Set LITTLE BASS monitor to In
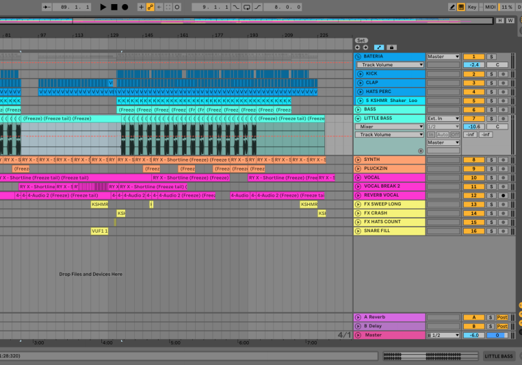Image resolution: width=522 pixels, height=365 pixels. click(x=431, y=135)
